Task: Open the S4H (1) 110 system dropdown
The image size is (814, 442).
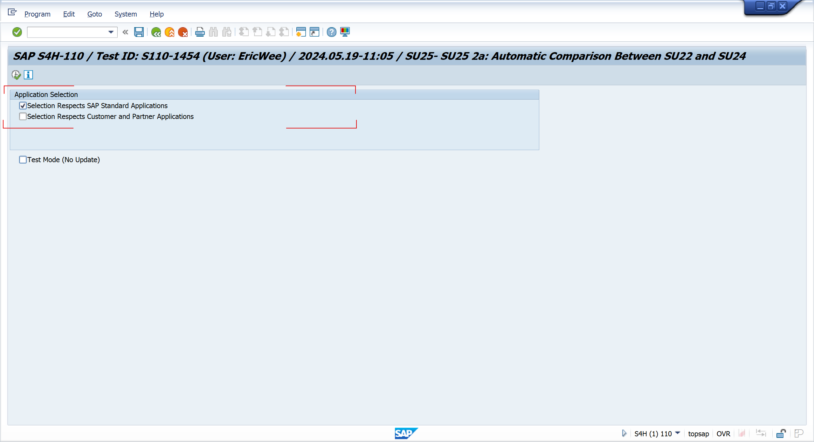Action: point(678,433)
